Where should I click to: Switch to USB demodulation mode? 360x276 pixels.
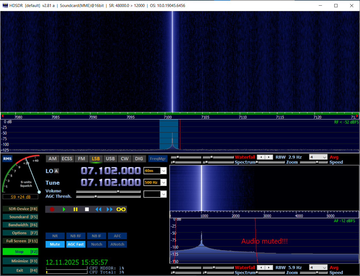110,159
